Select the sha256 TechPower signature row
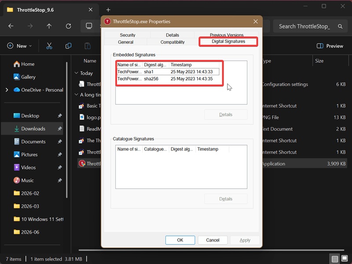The height and width of the screenshot is (264, 352). point(168,79)
